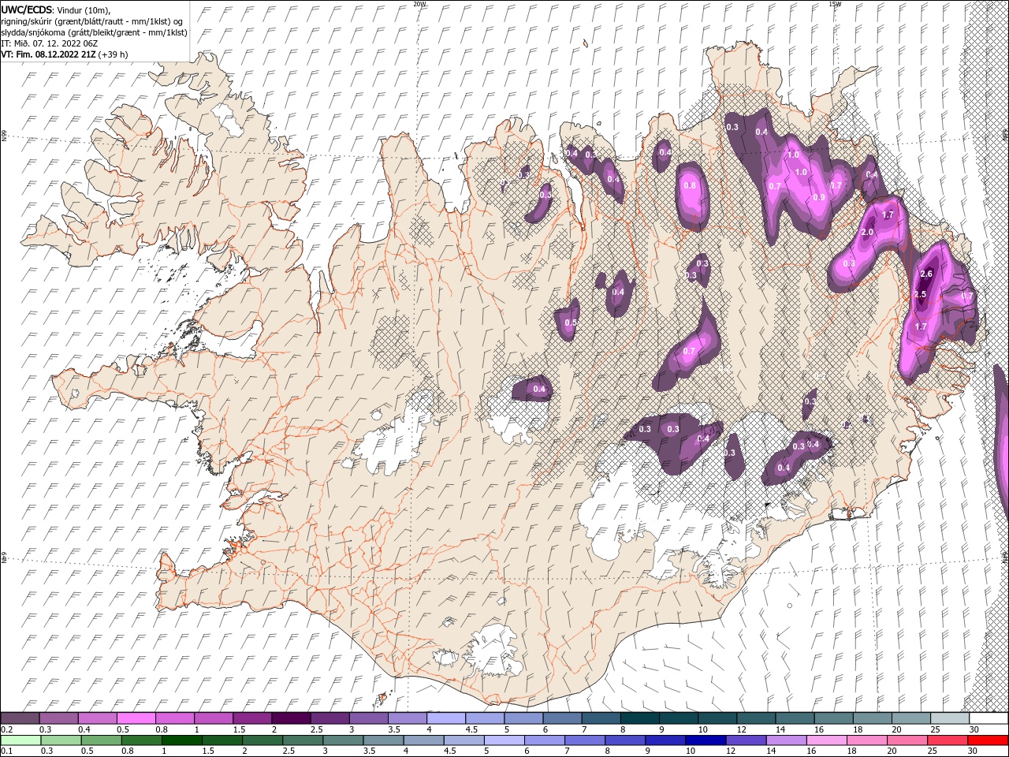Click the "20W" longitude label
Image resolution: width=1009 pixels, height=757 pixels.
tap(419, 4)
